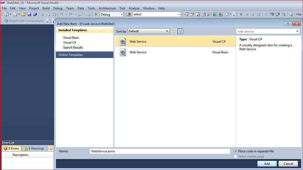Image resolution: width=303 pixels, height=170 pixels.
Task: Click the Redo arrow icon
Action: tap(71, 14)
